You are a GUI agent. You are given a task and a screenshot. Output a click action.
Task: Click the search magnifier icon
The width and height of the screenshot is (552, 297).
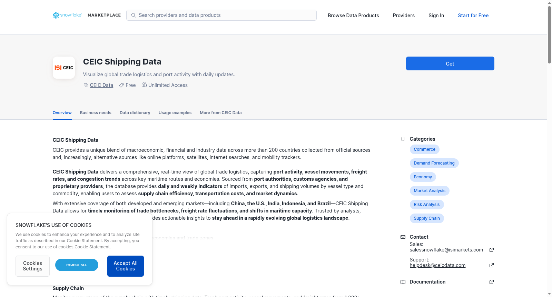coord(134,15)
